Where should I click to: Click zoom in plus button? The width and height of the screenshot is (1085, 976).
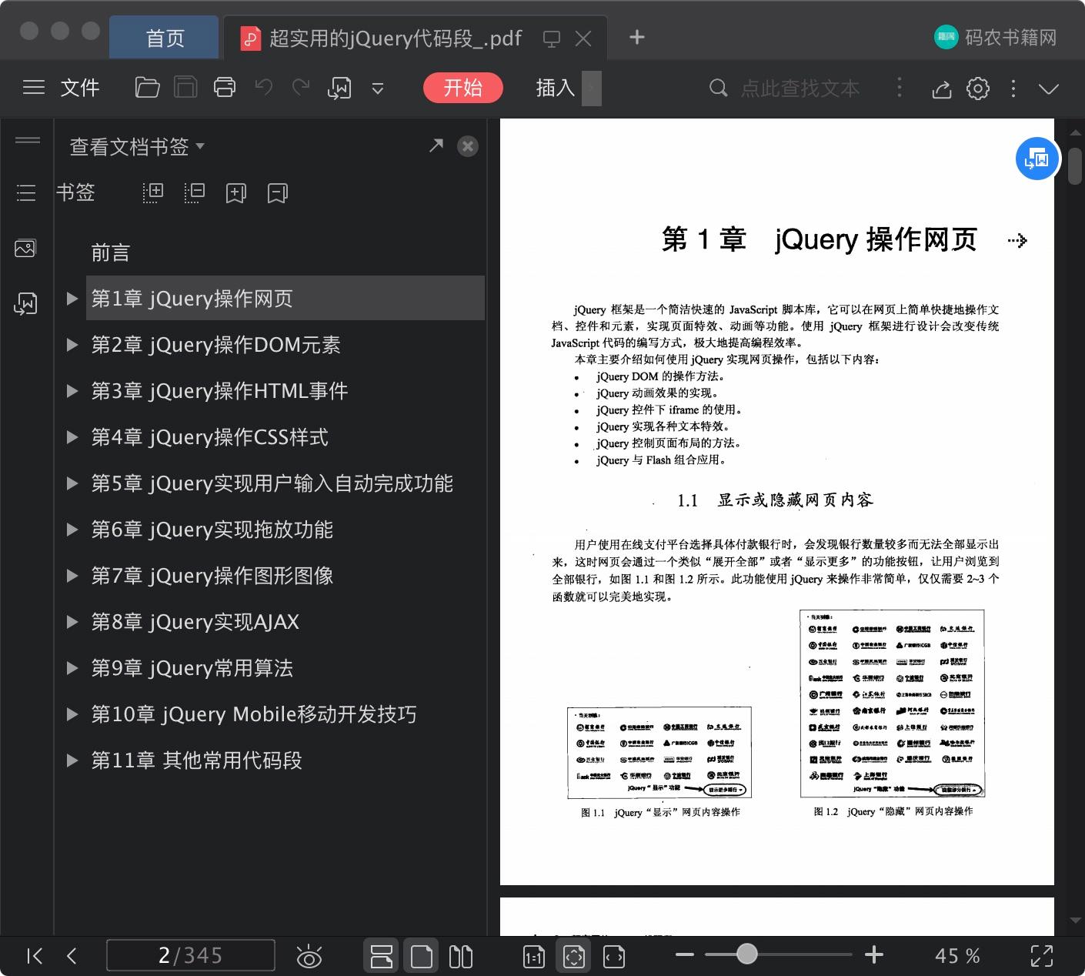pos(873,954)
